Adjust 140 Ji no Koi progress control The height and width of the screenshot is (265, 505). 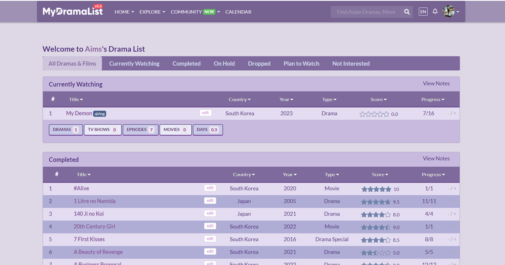tap(452, 214)
